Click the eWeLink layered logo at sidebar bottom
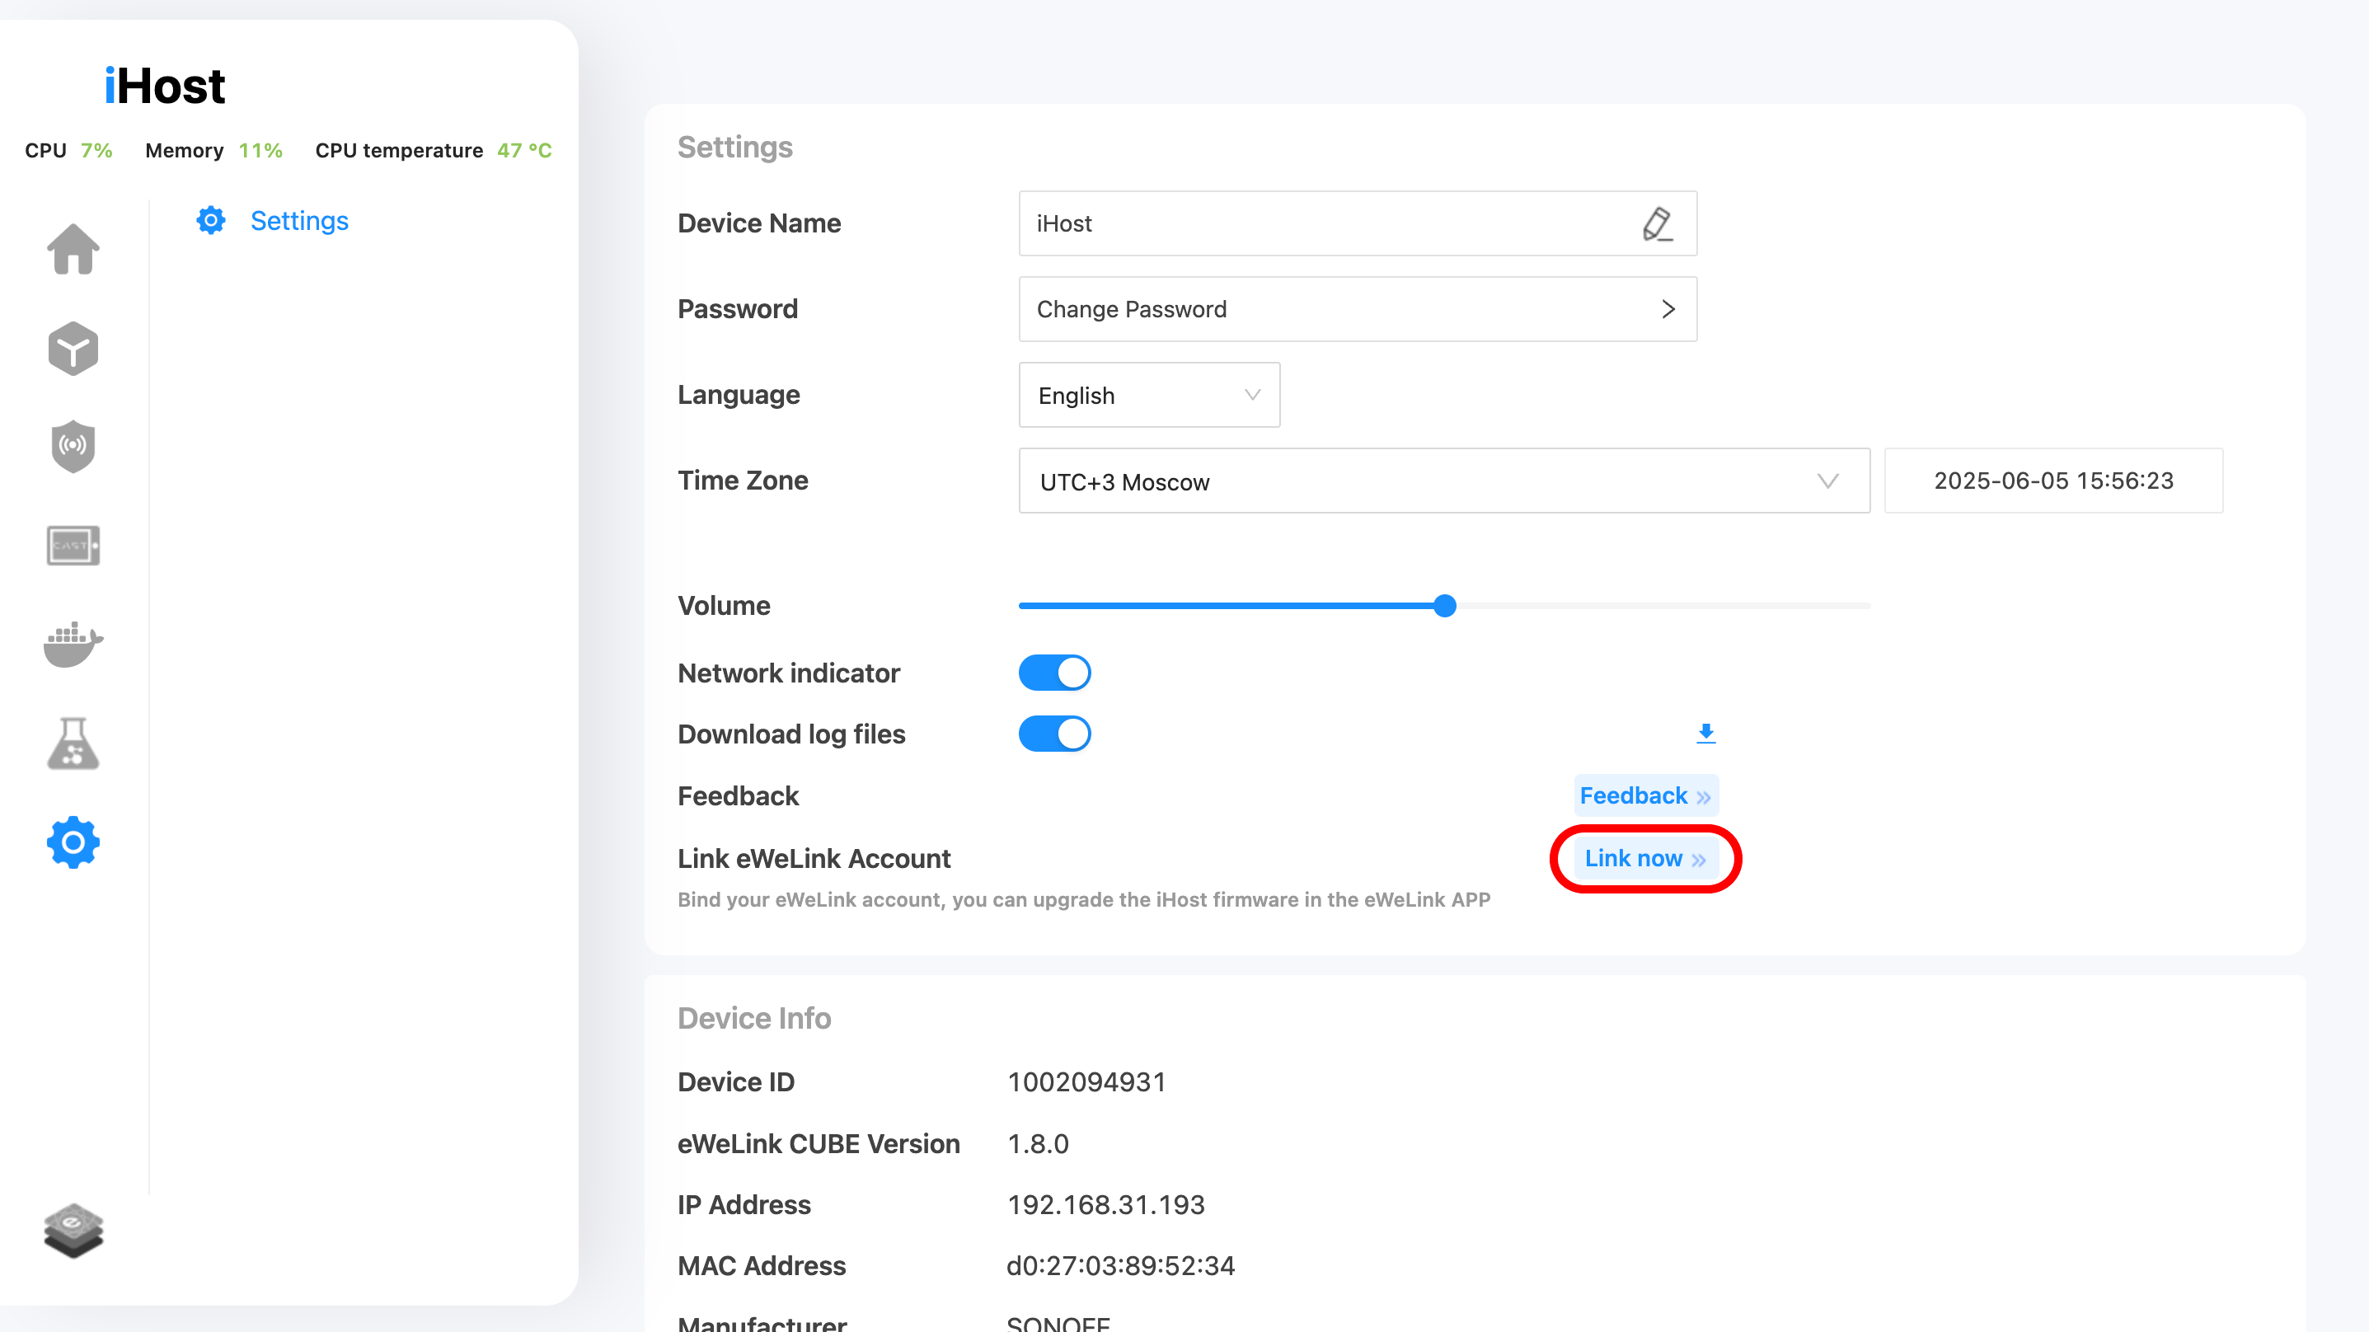2369x1332 pixels. tap(73, 1231)
